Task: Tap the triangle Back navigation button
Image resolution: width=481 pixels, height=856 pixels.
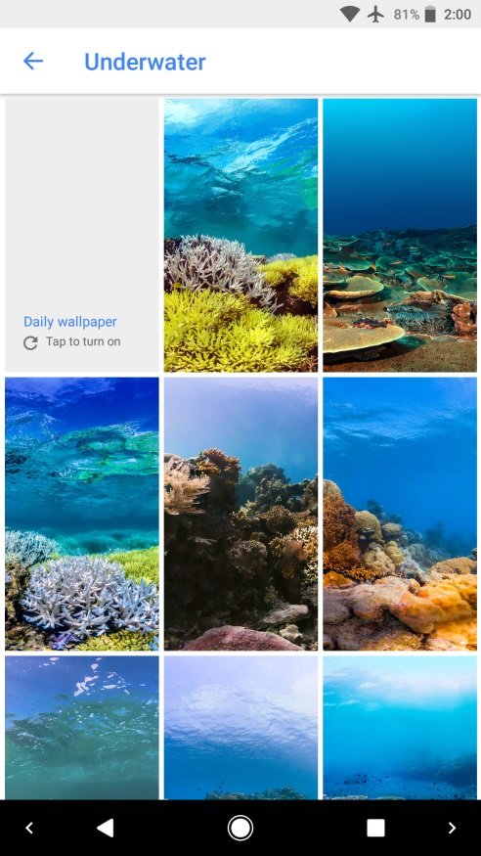Action: 106,829
